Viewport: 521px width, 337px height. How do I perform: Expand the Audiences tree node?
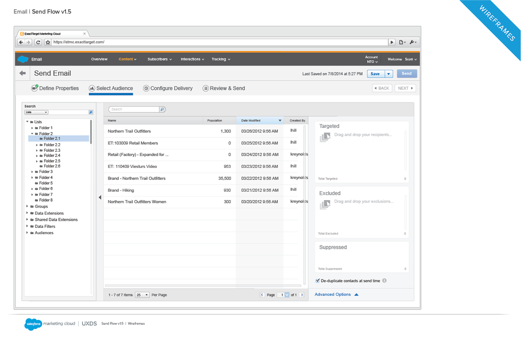click(x=27, y=233)
